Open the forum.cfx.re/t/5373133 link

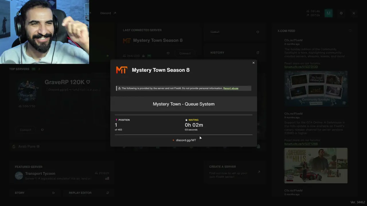tap(301, 67)
